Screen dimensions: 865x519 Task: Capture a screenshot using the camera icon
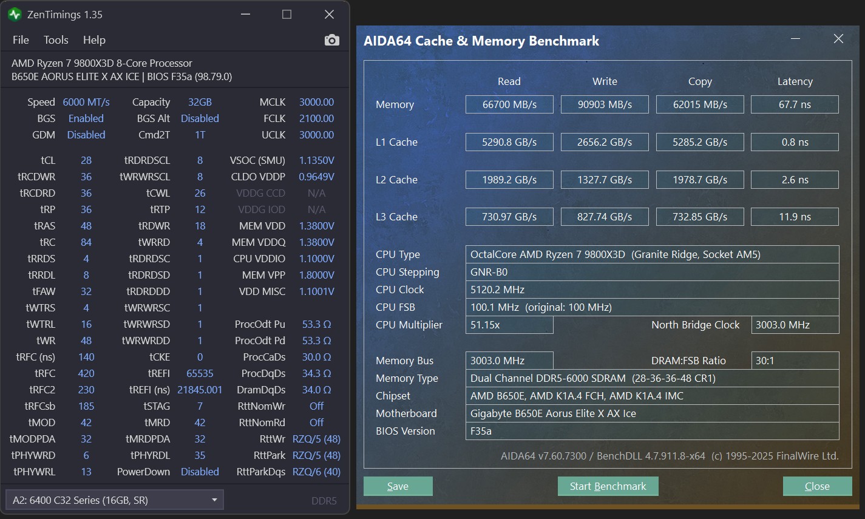point(331,39)
